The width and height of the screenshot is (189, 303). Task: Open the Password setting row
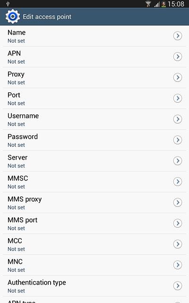94,140
